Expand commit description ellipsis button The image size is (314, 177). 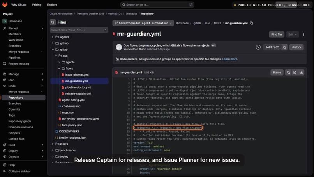pyautogui.click(x=213, y=45)
